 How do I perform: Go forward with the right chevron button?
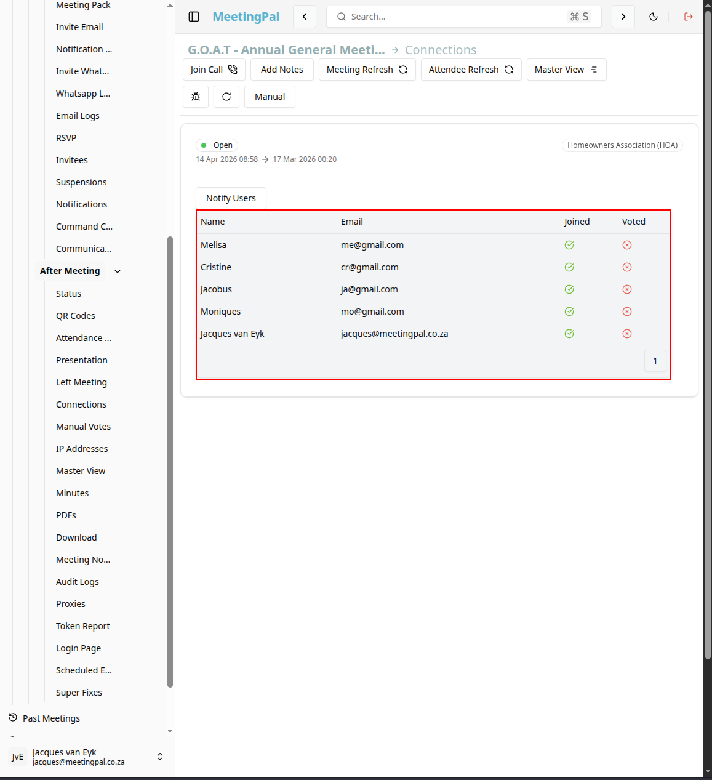(623, 17)
